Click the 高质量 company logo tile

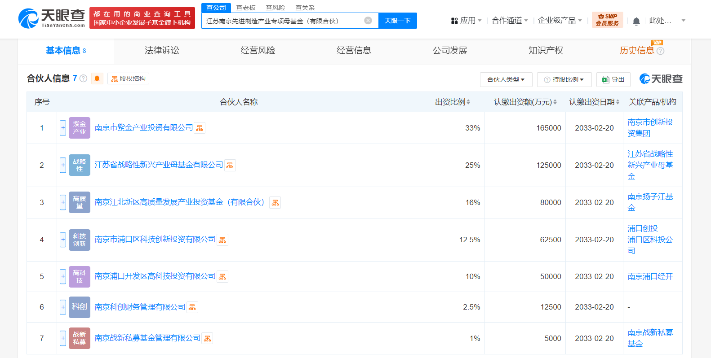(80, 202)
